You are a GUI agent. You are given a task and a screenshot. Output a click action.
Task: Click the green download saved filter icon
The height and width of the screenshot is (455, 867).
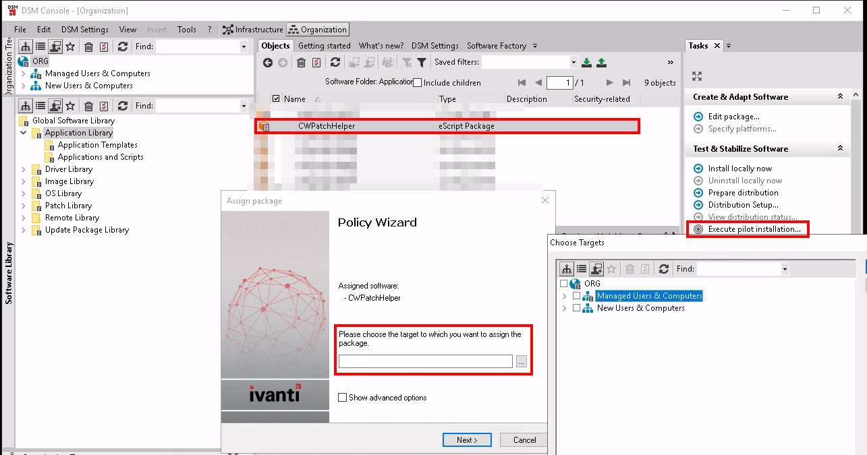tap(586, 63)
